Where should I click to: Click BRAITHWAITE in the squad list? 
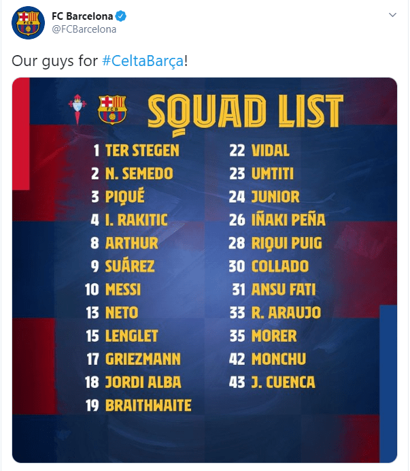[148, 406]
